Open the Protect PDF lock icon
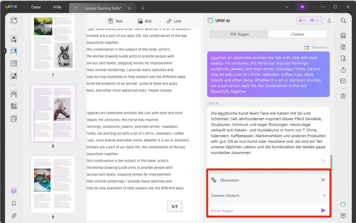Image resolution: width=356 pixels, height=223 pixels. 343,58
